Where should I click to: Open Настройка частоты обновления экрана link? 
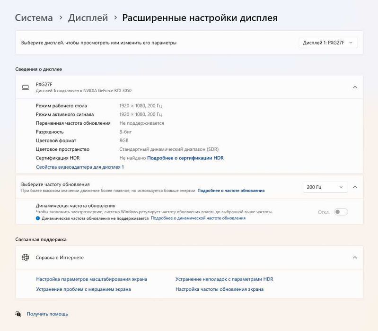pos(220,289)
